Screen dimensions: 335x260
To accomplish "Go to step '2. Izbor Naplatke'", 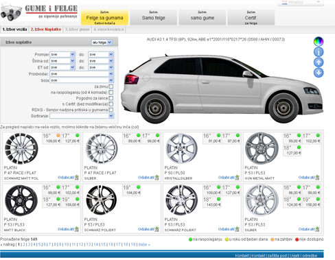I will click(46, 29).
